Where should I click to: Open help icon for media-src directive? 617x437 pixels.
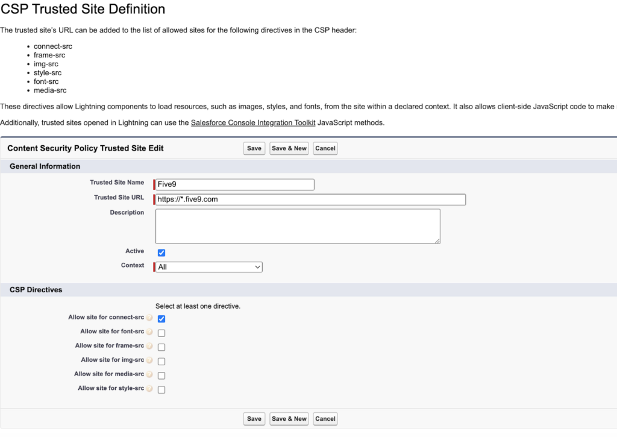149,374
